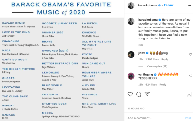Open the three-dot more options menu
This screenshot has width=193, height=121.
pyautogui.click(x=189, y=5)
